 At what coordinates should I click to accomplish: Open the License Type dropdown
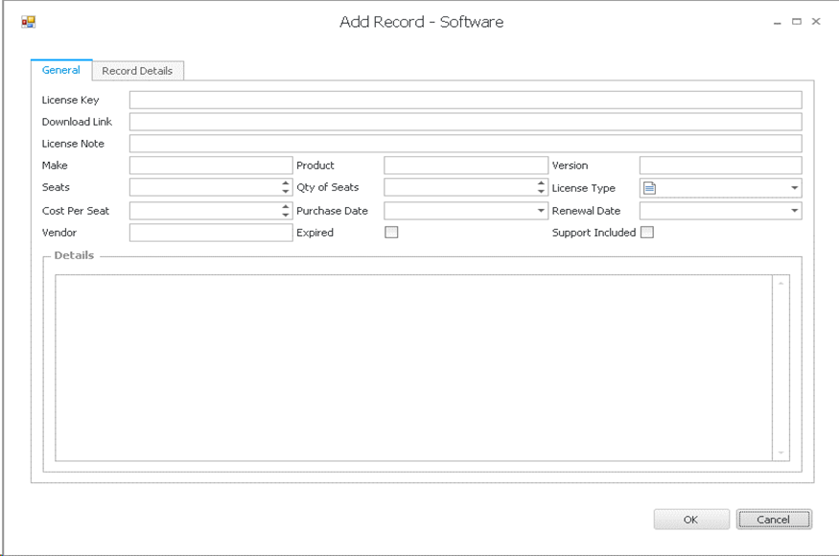click(x=794, y=188)
